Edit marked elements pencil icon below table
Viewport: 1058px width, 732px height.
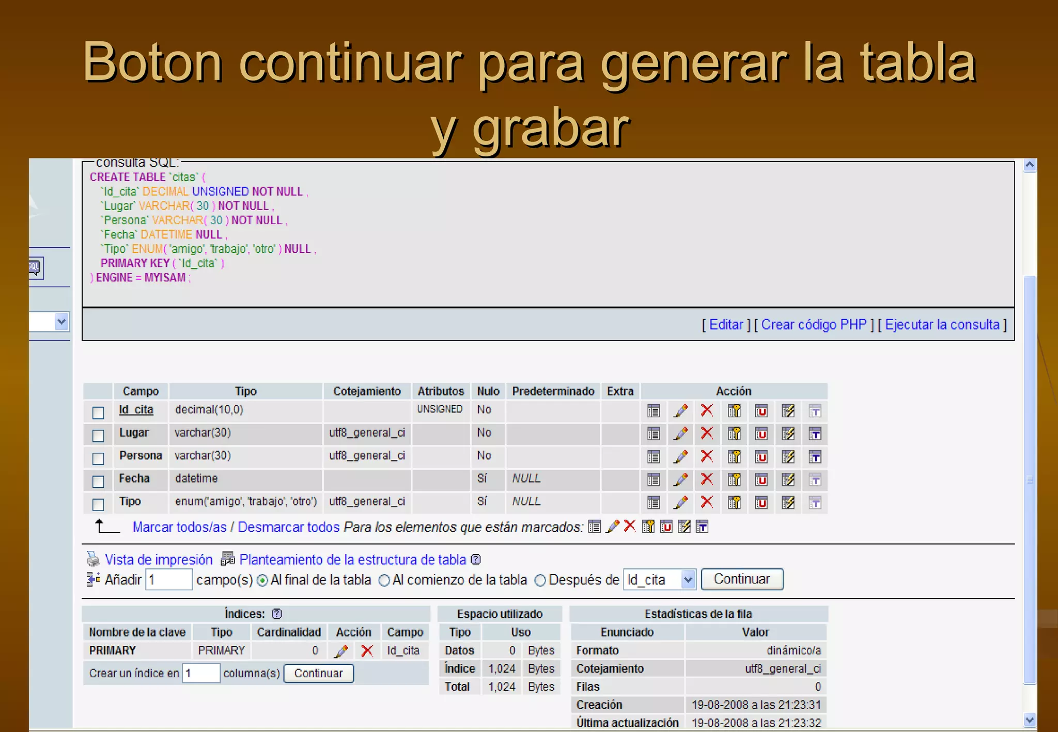click(612, 527)
